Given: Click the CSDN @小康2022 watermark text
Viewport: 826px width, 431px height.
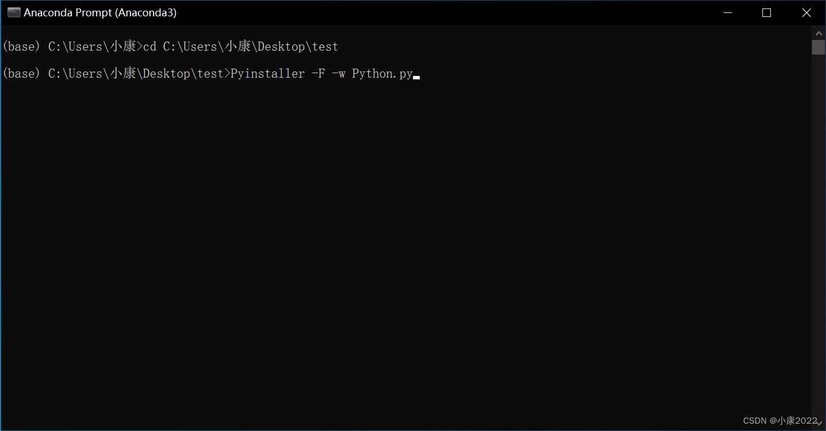Looking at the screenshot, I should coord(779,420).
